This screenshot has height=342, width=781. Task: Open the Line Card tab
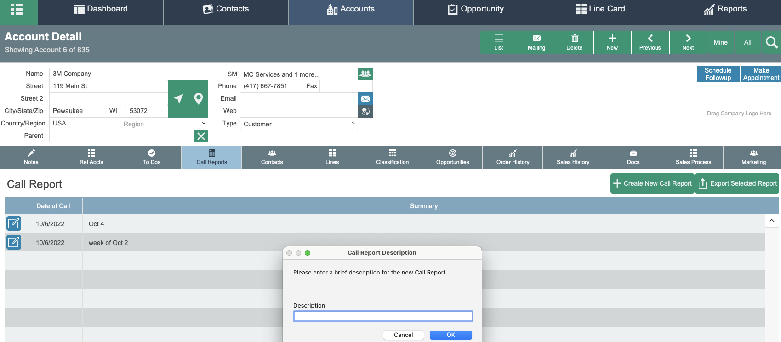(600, 9)
